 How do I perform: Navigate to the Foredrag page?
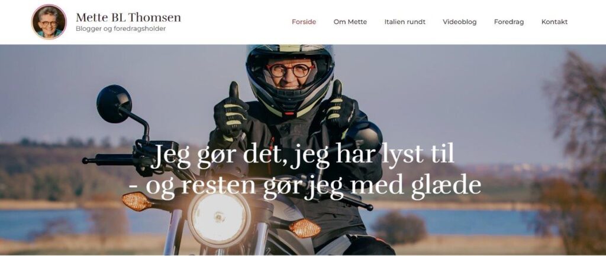click(x=508, y=22)
